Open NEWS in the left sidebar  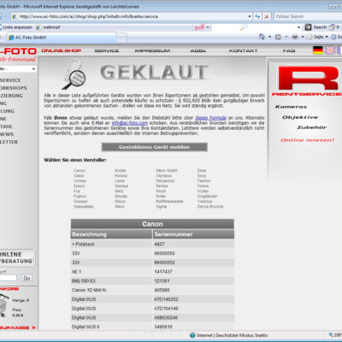click(x=7, y=134)
